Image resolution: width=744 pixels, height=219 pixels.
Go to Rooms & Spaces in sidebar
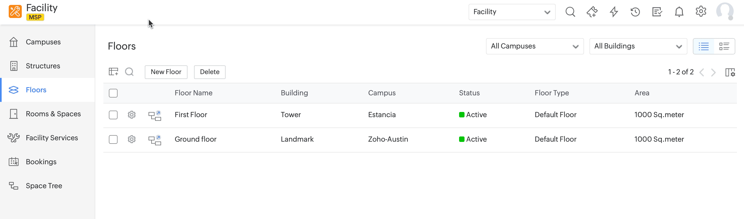click(x=53, y=114)
